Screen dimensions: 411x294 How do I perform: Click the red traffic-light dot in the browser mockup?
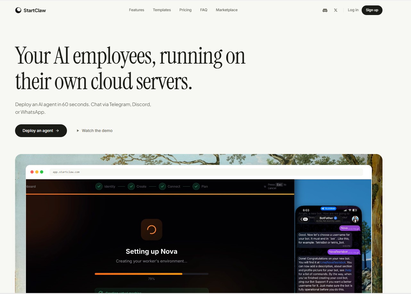coord(32,172)
